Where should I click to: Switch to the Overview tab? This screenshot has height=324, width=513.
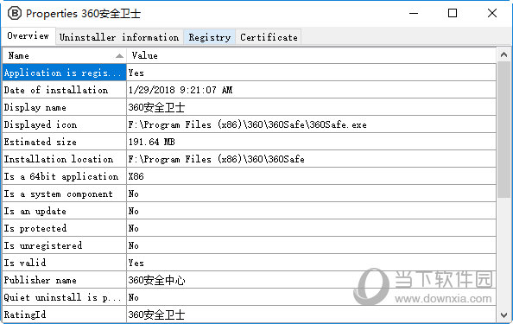28,35
